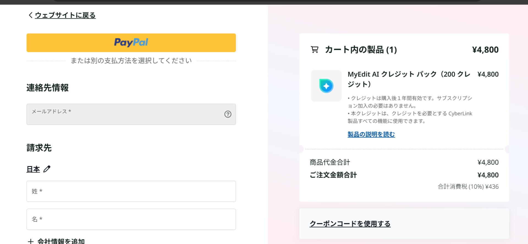Expand 会社情報を追加 with the plus icon
528x244 pixels.
click(31, 242)
